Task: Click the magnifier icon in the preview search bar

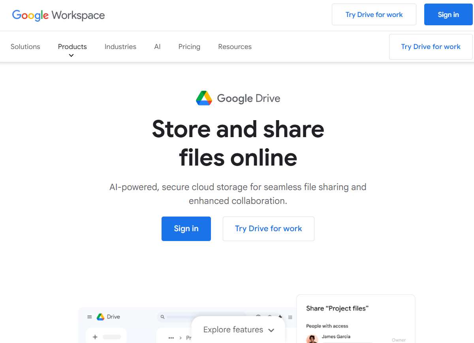Action: coord(162,317)
